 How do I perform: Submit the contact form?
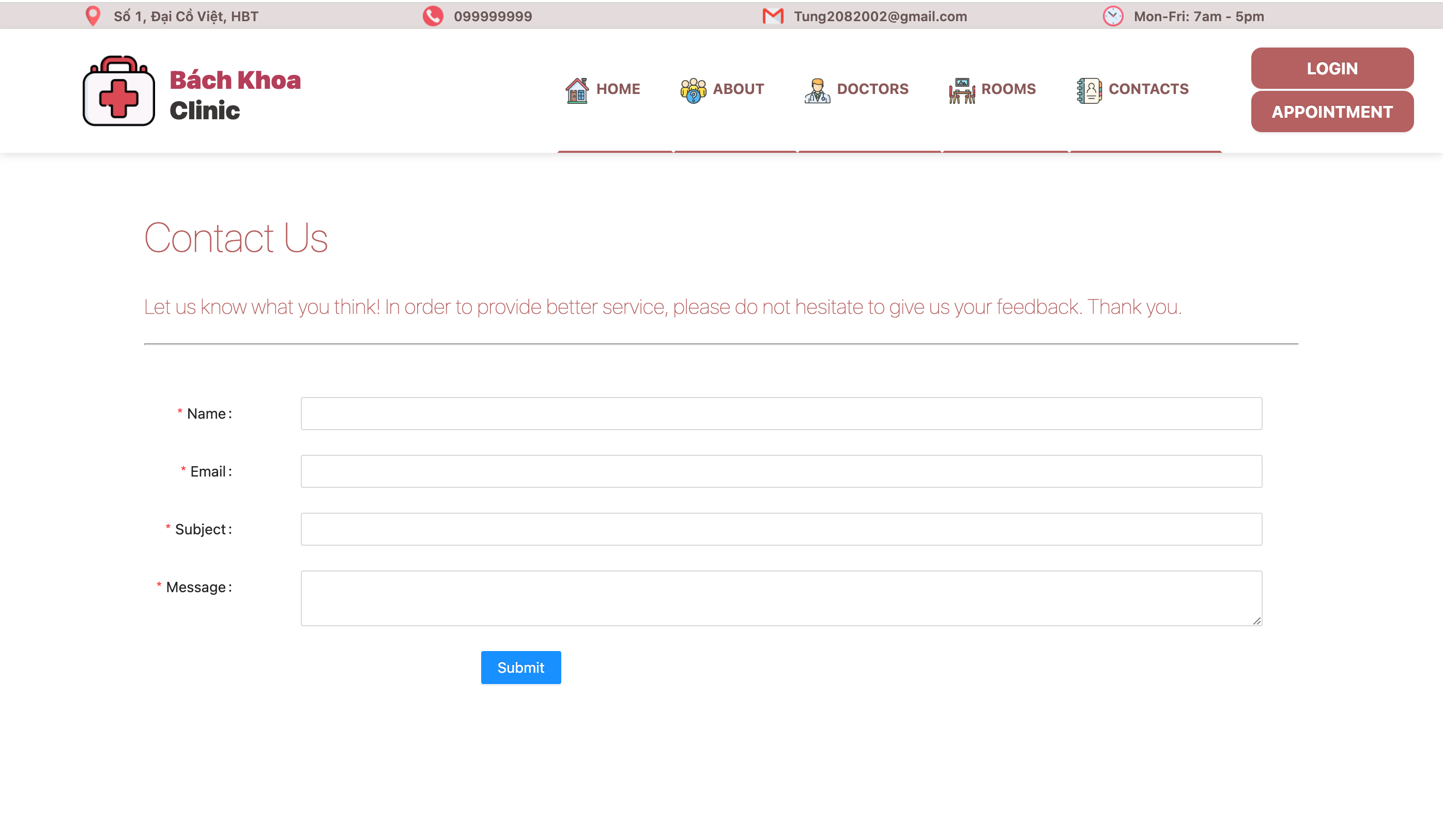tap(520, 667)
